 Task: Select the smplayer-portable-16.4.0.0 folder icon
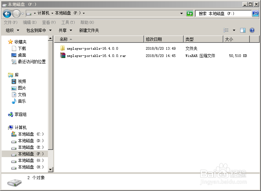click(x=62, y=48)
